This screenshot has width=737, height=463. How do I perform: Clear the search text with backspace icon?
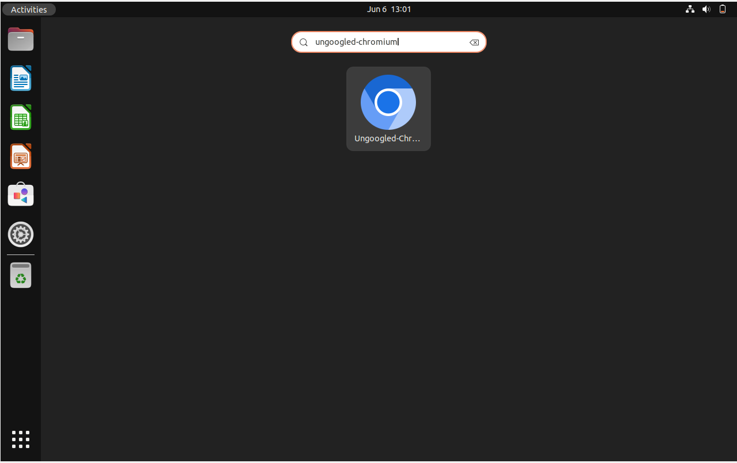[x=474, y=43]
